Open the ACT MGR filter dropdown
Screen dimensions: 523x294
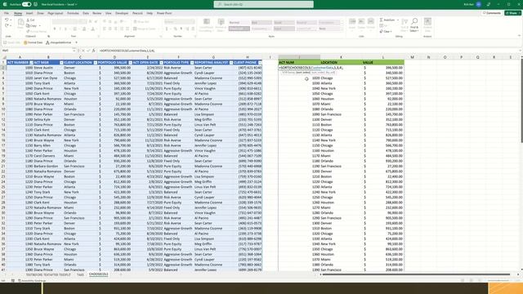click(61, 63)
